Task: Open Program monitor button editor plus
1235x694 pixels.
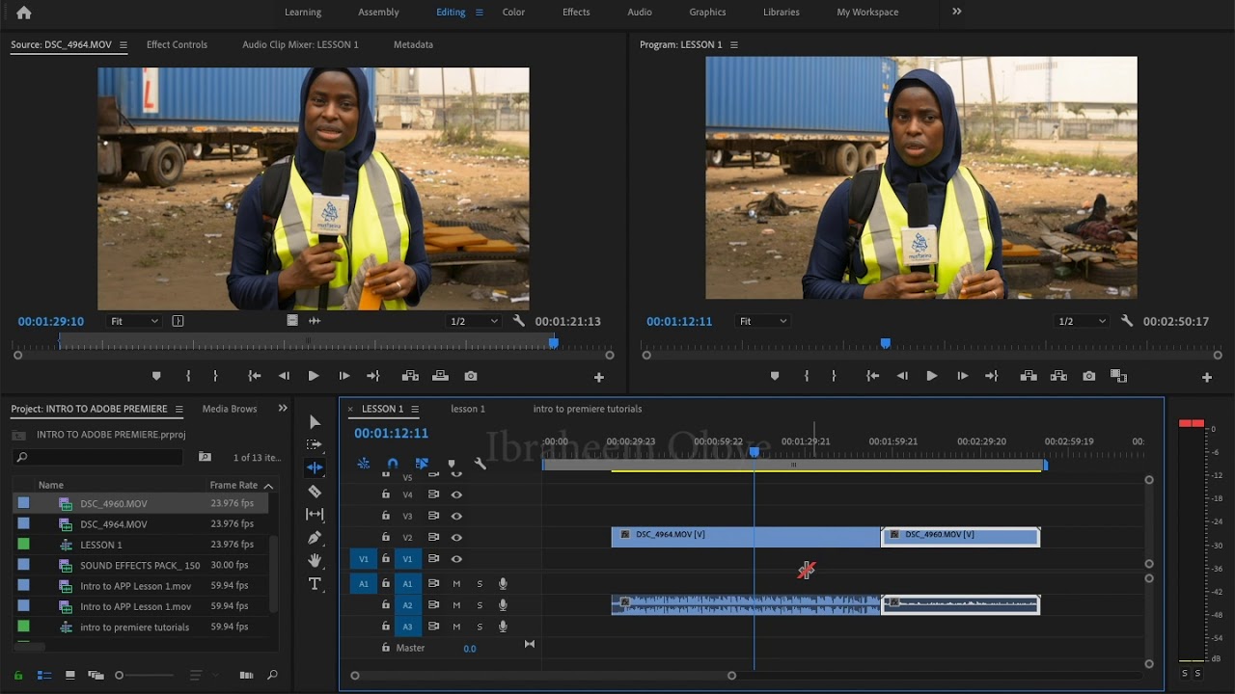Action: [1206, 378]
